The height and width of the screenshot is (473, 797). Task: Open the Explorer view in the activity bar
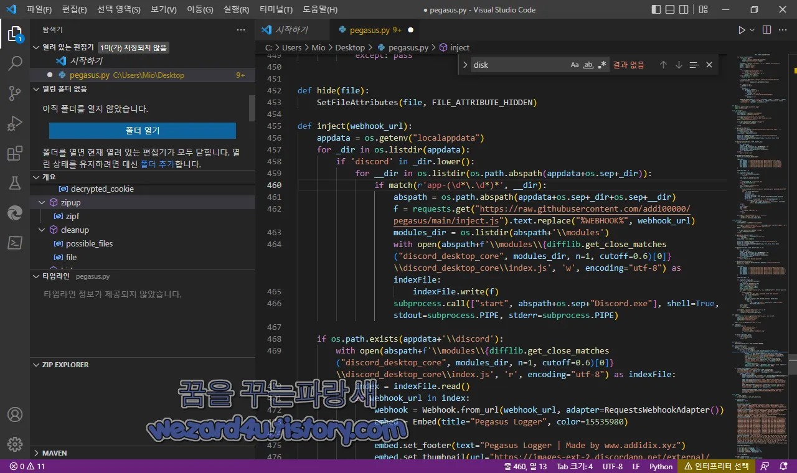(x=15, y=34)
